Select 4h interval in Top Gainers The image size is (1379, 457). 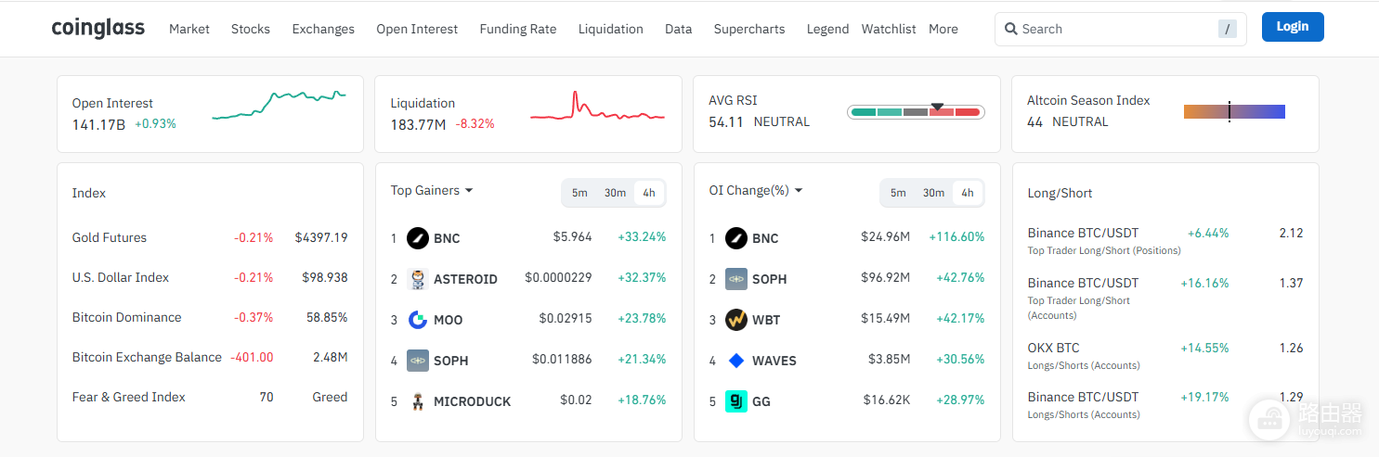pos(649,193)
